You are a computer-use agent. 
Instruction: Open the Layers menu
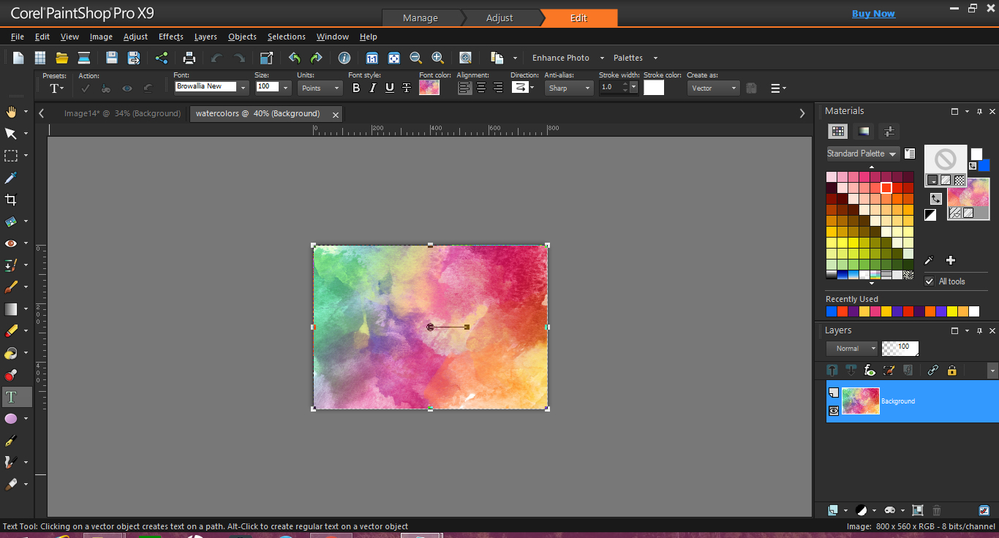click(206, 37)
